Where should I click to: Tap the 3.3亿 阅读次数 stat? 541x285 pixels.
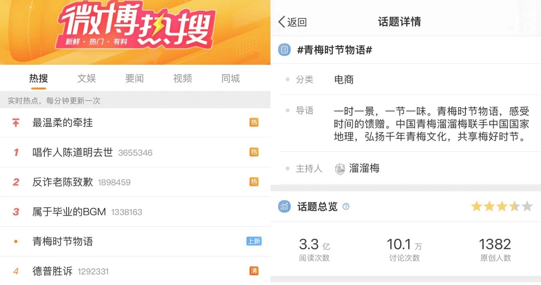point(314,249)
